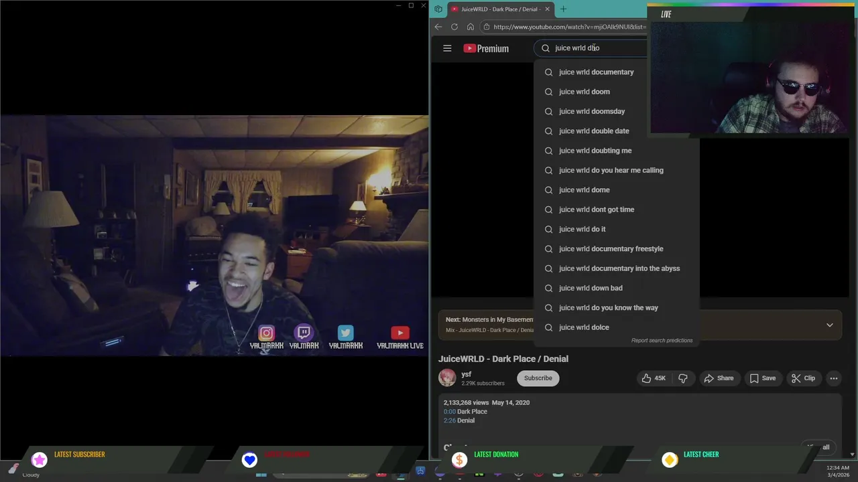The width and height of the screenshot is (858, 482).
Task: Select suggestion 'juice wrld doom'
Action: point(617,92)
